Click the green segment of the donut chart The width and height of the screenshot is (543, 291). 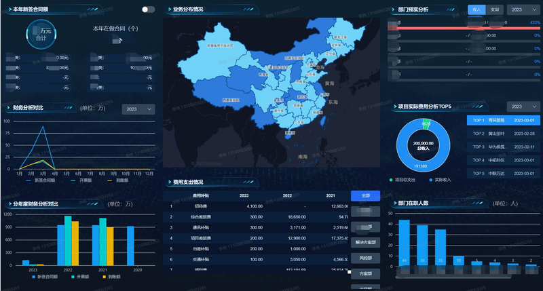[x=426, y=124]
